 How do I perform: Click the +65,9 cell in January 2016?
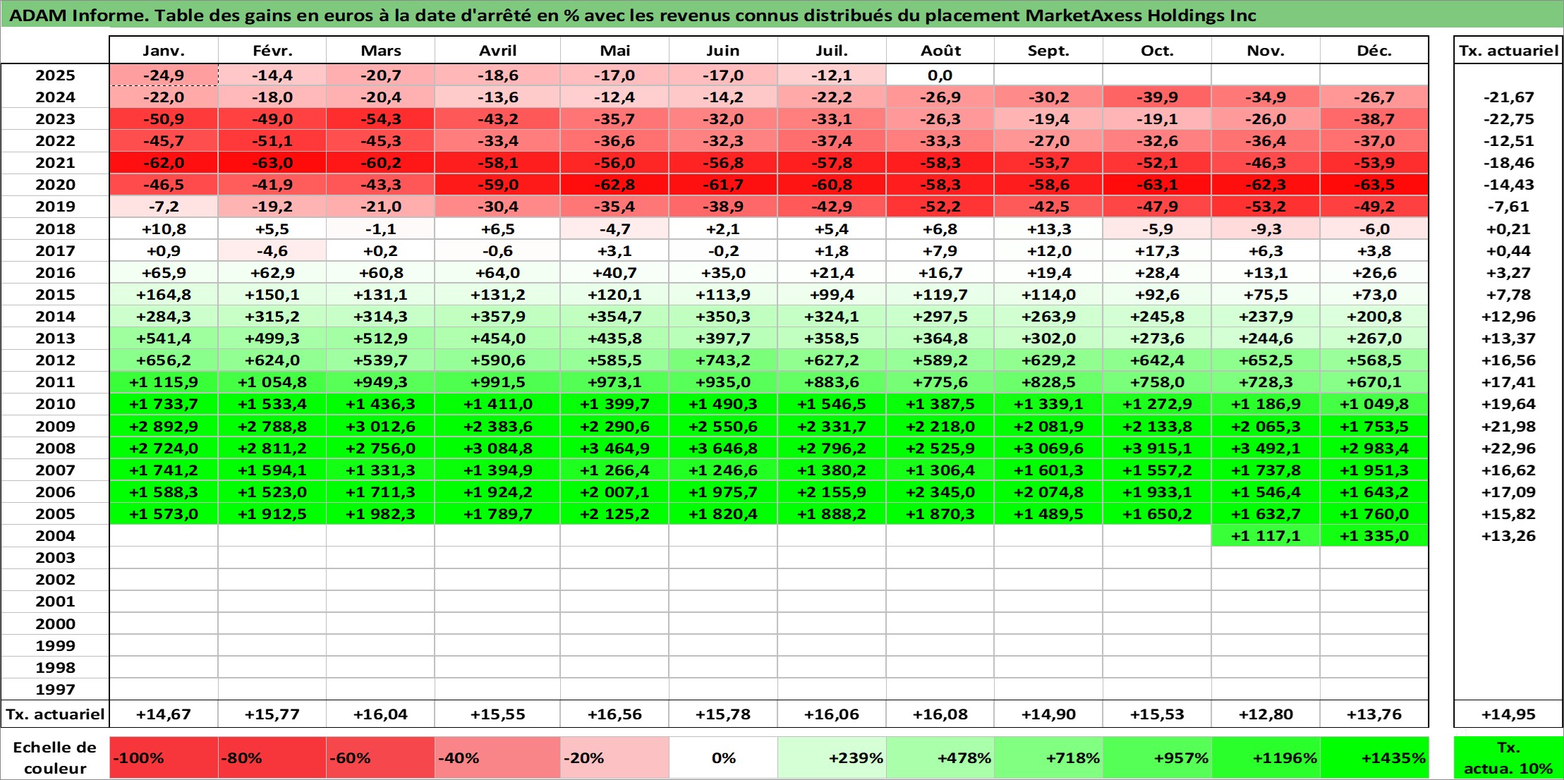[x=164, y=272]
